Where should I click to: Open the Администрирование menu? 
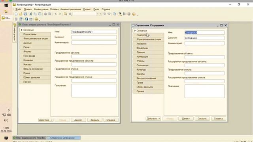71,9
